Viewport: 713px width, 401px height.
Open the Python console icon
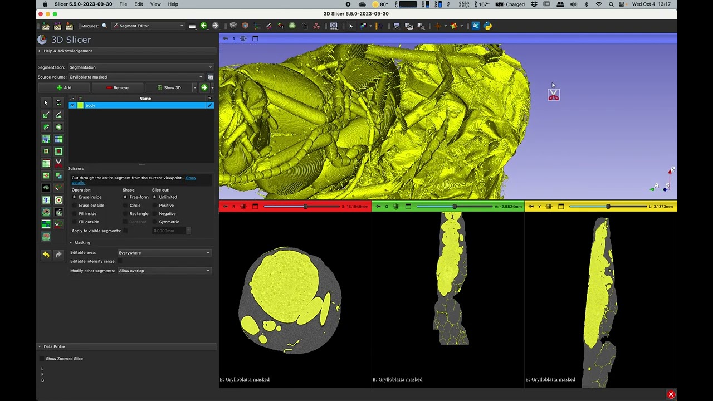pyautogui.click(x=488, y=26)
